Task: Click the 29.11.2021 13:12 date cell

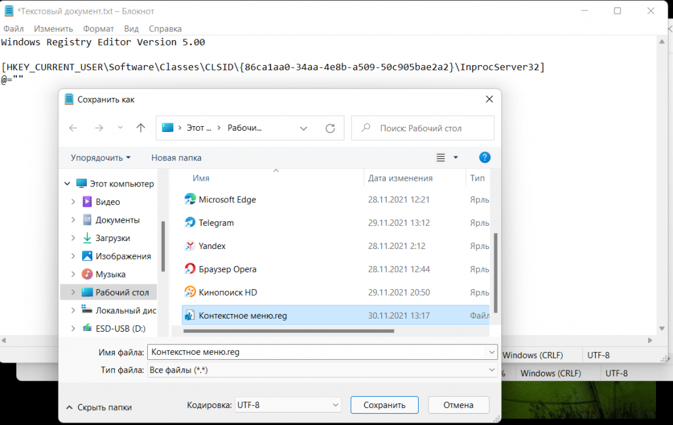Action: click(x=399, y=223)
